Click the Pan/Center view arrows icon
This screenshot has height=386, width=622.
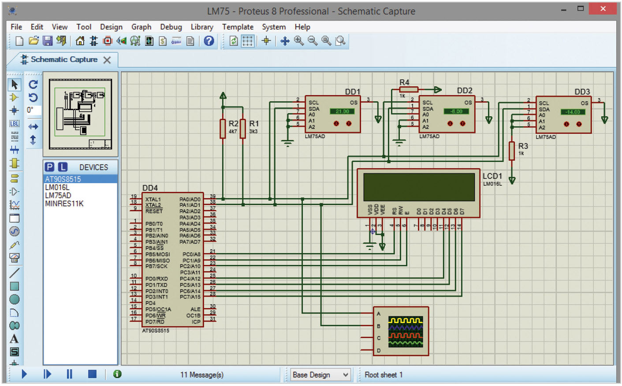pos(285,41)
